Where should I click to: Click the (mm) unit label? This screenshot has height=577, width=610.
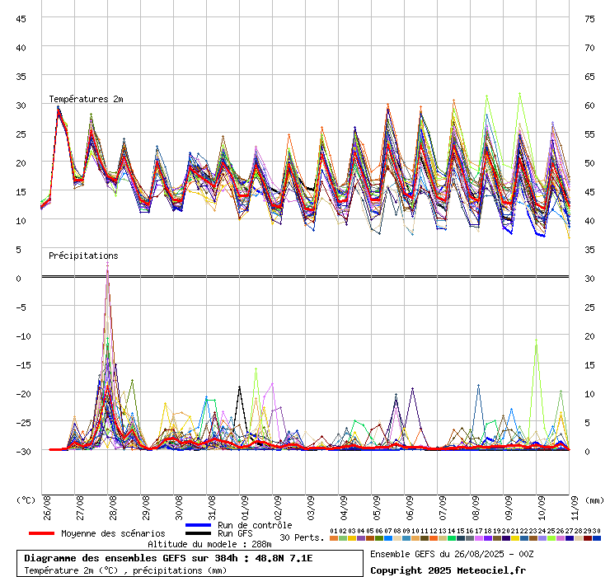click(595, 500)
